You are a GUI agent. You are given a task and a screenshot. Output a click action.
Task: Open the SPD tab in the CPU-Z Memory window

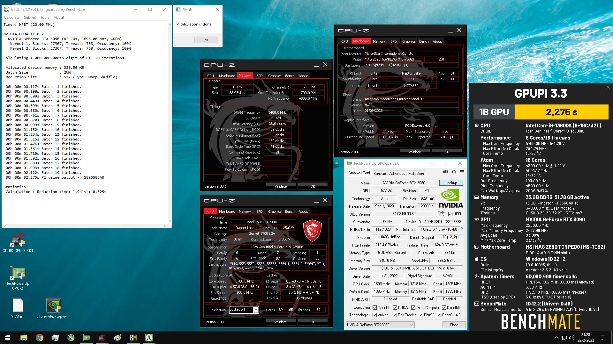tap(260, 76)
